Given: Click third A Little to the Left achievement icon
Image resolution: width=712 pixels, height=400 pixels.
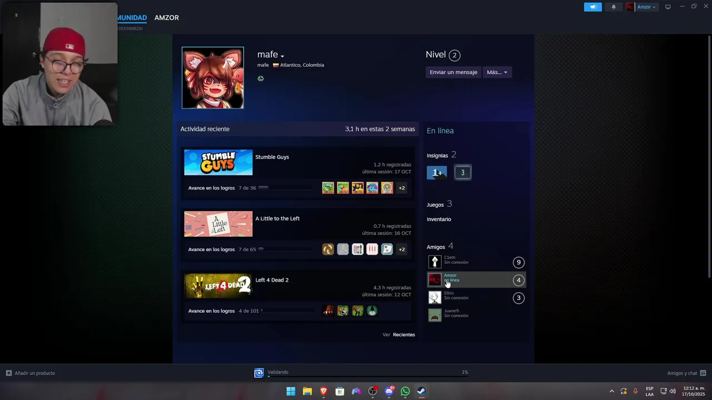Looking at the screenshot, I should click(358, 249).
